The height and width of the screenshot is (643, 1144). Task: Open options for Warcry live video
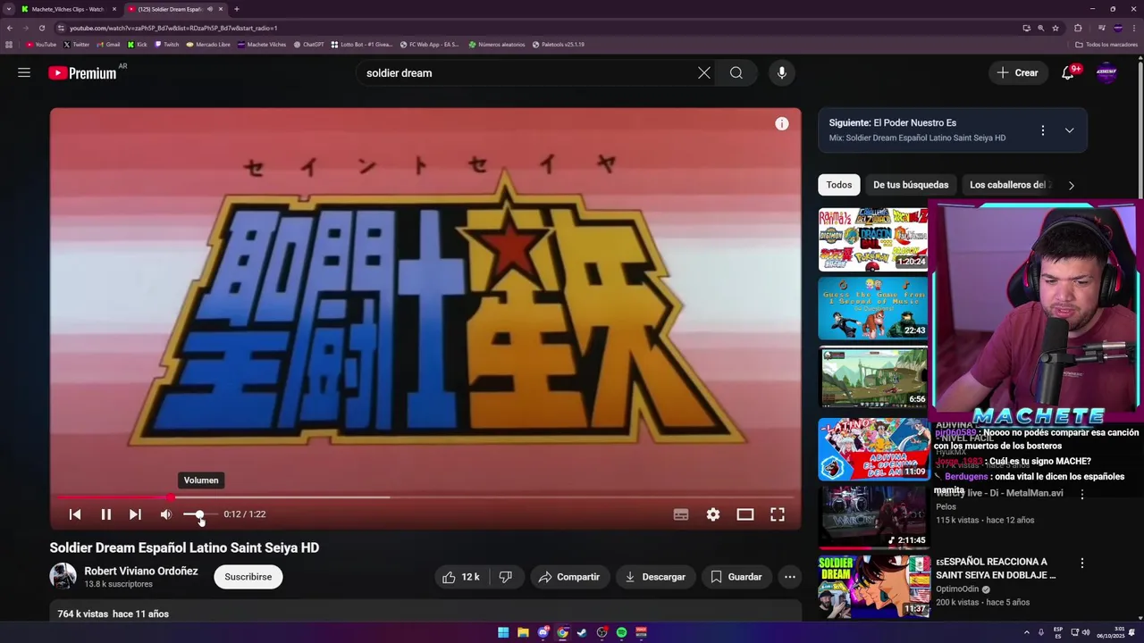[1082, 494]
